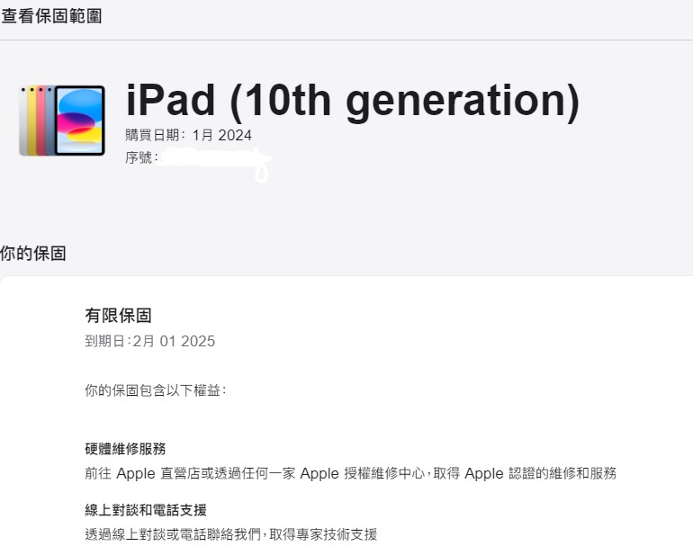Viewport: 693px width, 555px height.
Task: Click the 透過線上對談或電話聯絡我們 description line
Action: [x=230, y=534]
